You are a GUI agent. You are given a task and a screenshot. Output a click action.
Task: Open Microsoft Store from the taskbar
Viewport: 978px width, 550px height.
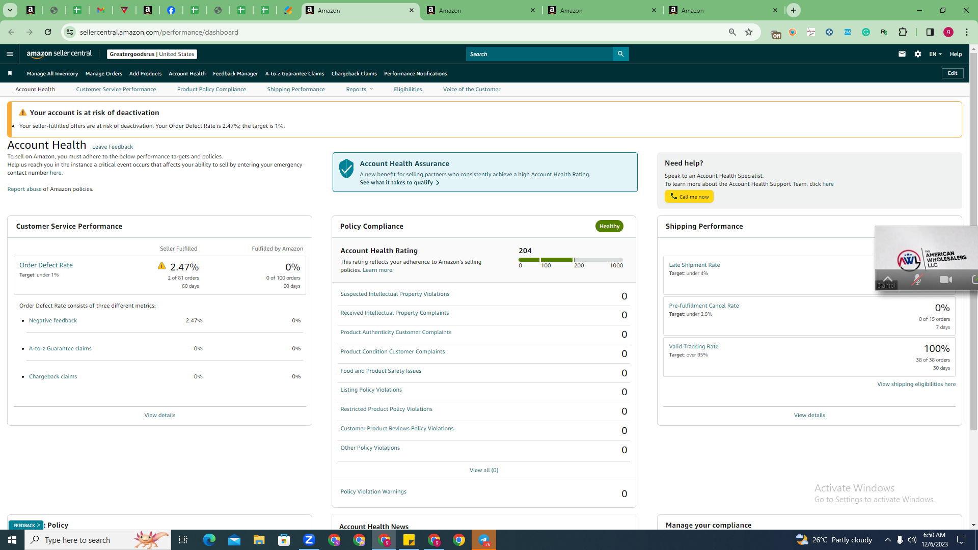(284, 540)
